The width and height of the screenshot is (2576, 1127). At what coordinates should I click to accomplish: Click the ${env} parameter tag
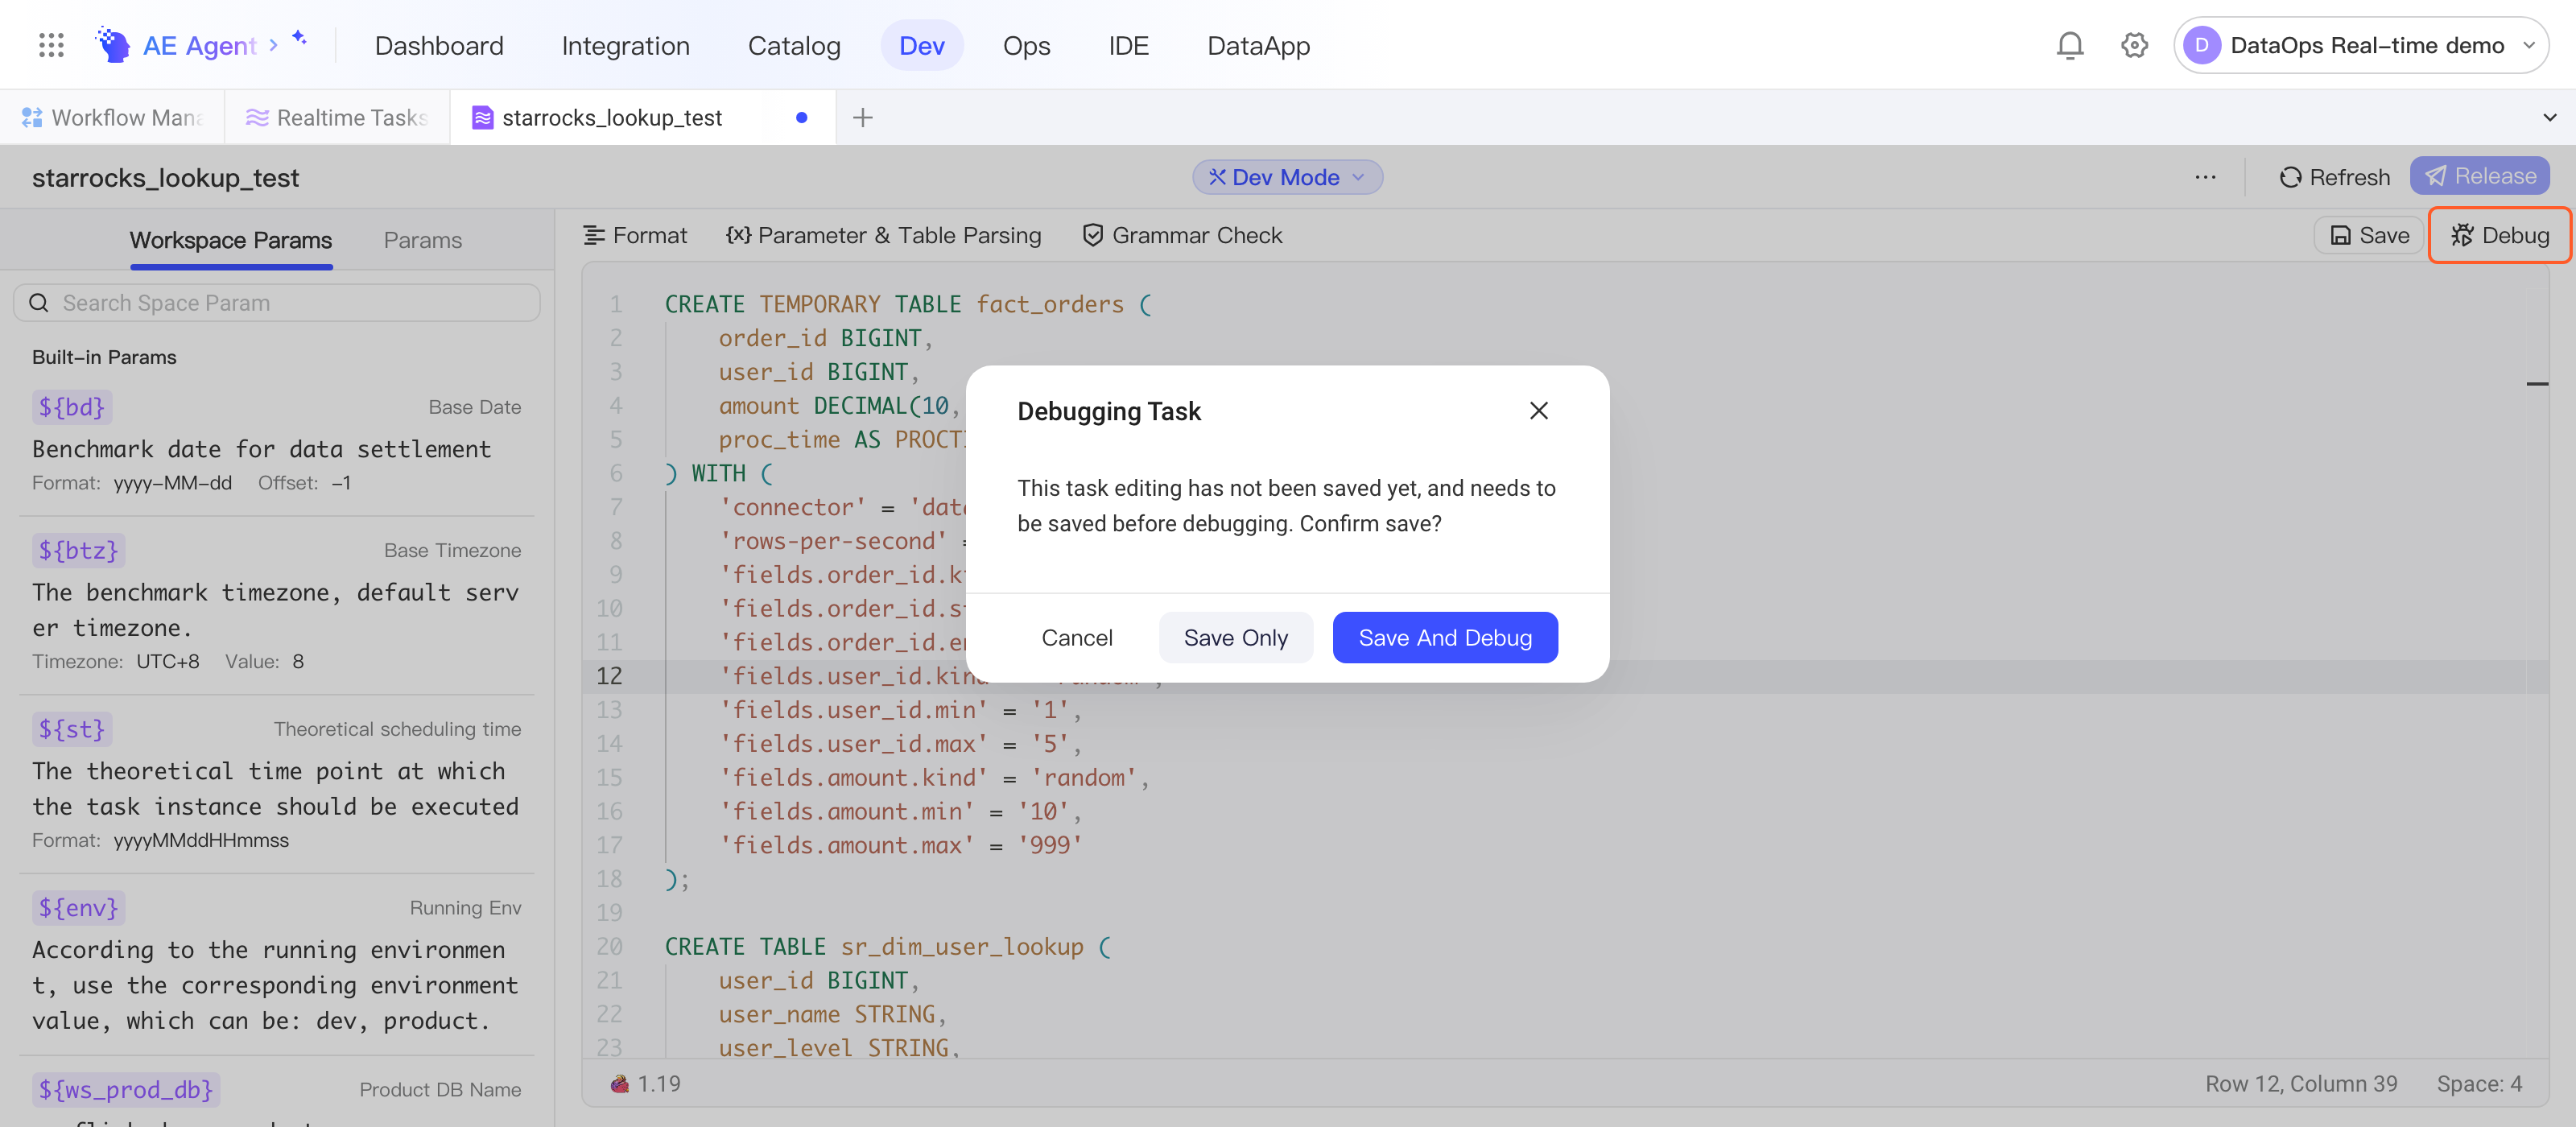[78, 908]
